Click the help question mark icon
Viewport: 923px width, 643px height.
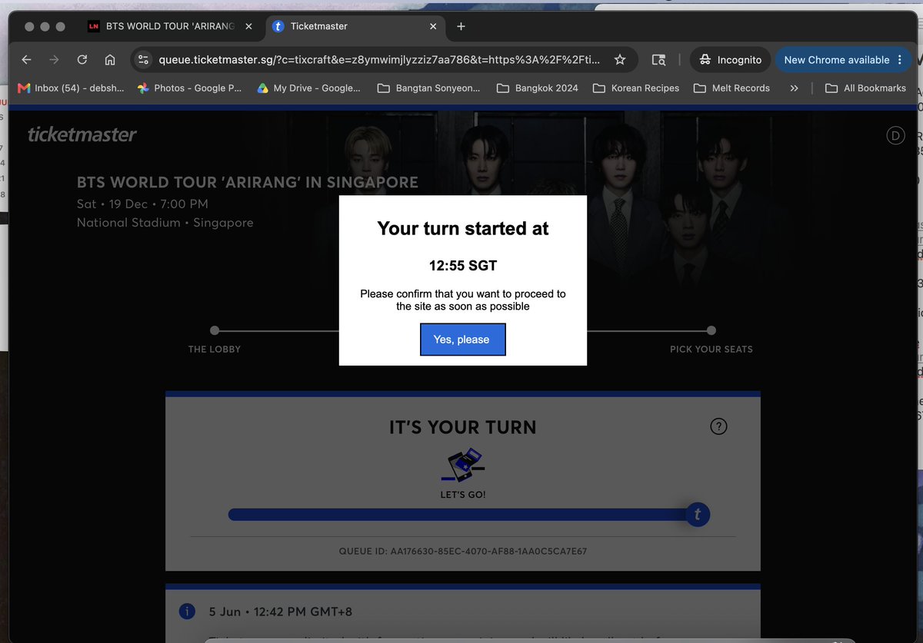coord(718,427)
